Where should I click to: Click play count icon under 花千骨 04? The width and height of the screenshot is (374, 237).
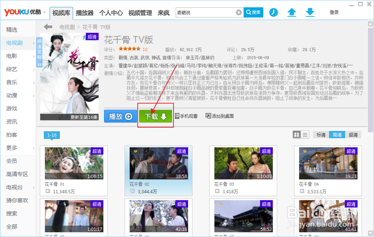(x=302, y=191)
